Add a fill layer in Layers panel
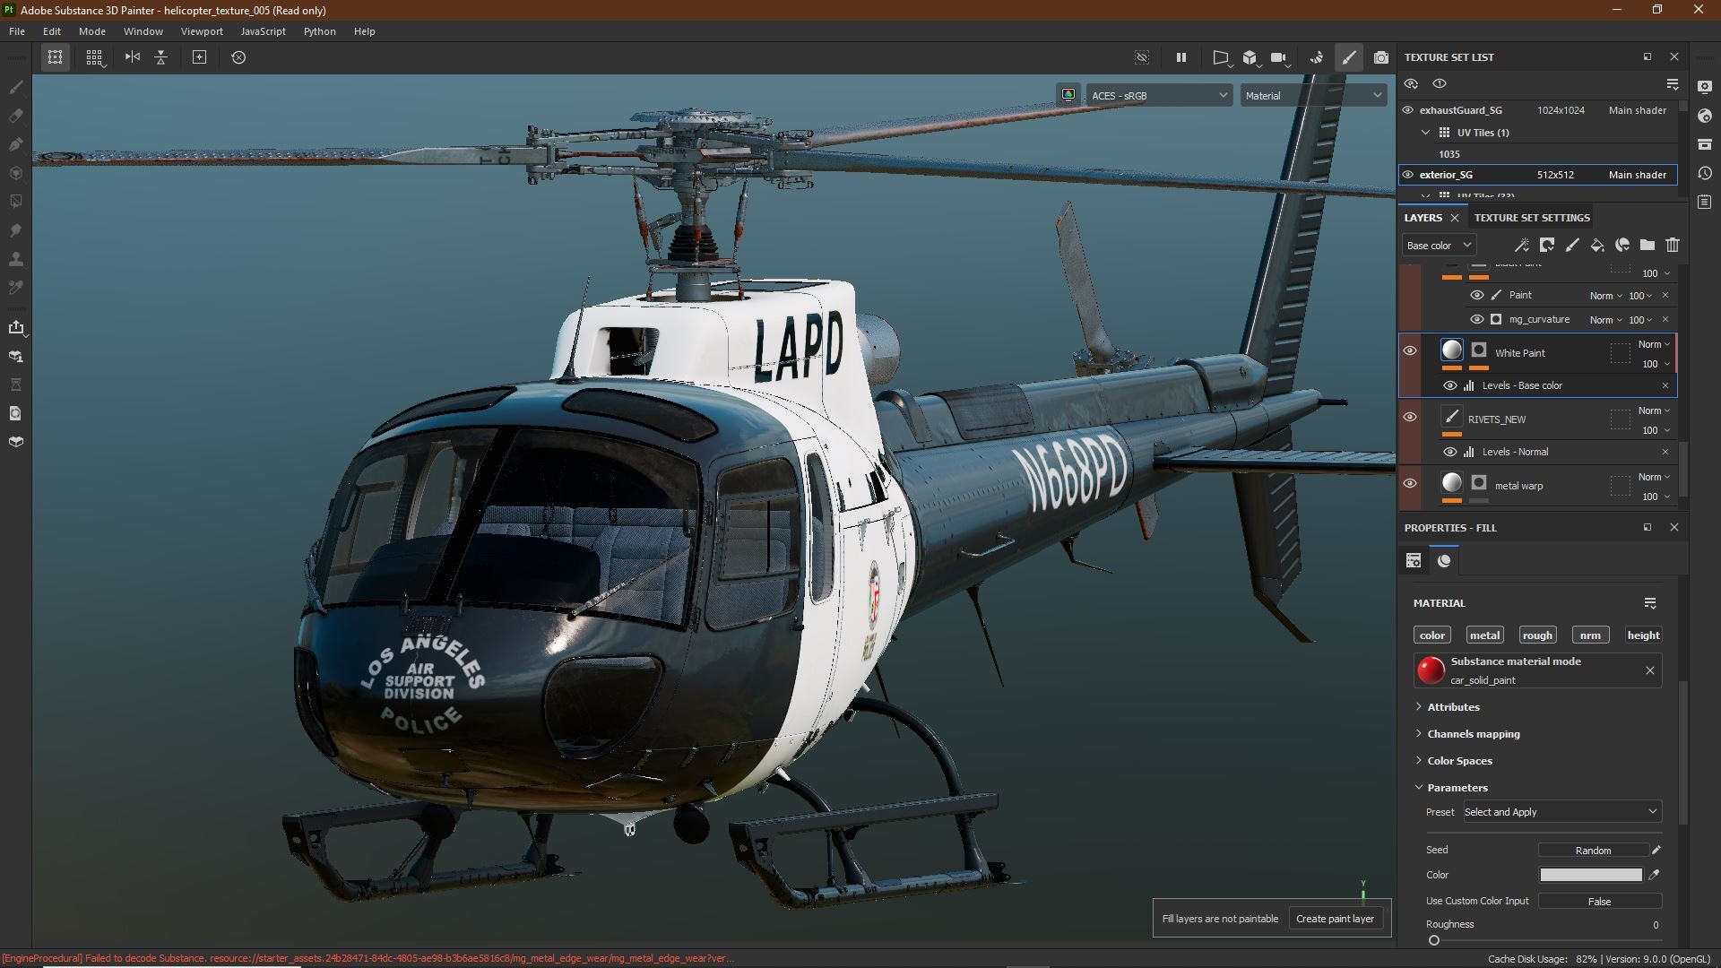Screen dimensions: 1721x968 (x=1596, y=245)
